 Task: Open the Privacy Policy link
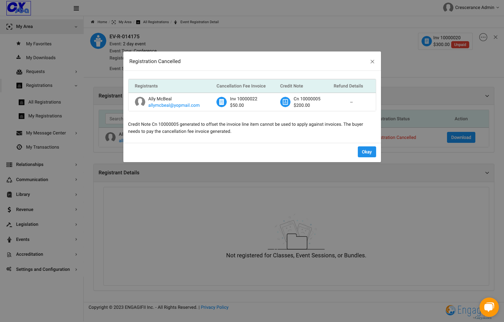point(214,307)
